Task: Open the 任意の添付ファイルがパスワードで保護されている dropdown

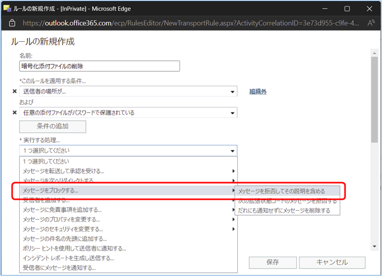Action: pyautogui.click(x=128, y=112)
